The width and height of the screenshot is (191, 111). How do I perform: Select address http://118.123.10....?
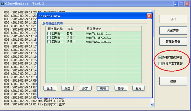(98, 34)
